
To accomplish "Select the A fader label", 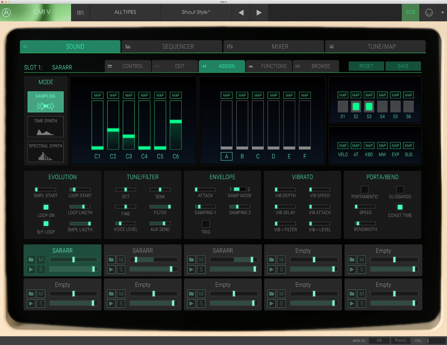I will pos(227,156).
